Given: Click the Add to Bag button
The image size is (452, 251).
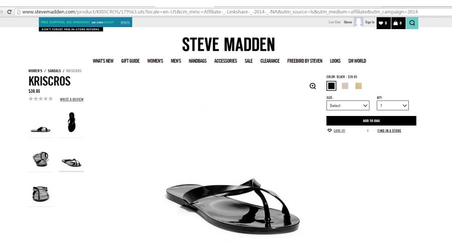Looking at the screenshot, I should tap(371, 121).
